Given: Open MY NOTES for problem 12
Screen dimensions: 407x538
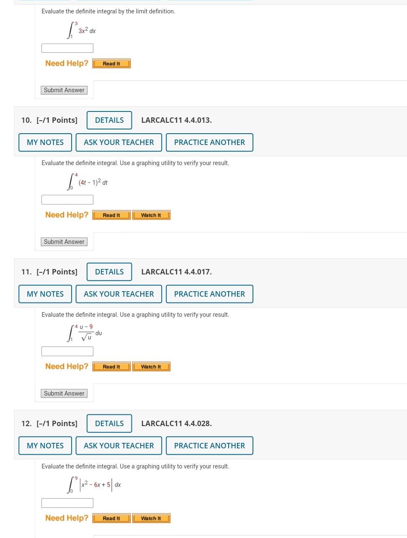Looking at the screenshot, I should (45, 445).
